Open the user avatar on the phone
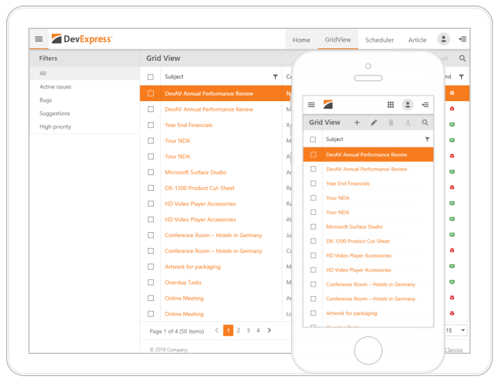This screenshot has width=502, height=378. tap(407, 105)
